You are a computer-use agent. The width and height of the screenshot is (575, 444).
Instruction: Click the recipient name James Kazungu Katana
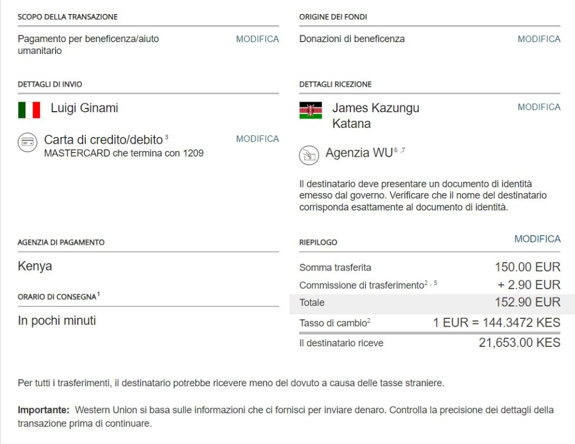[375, 116]
